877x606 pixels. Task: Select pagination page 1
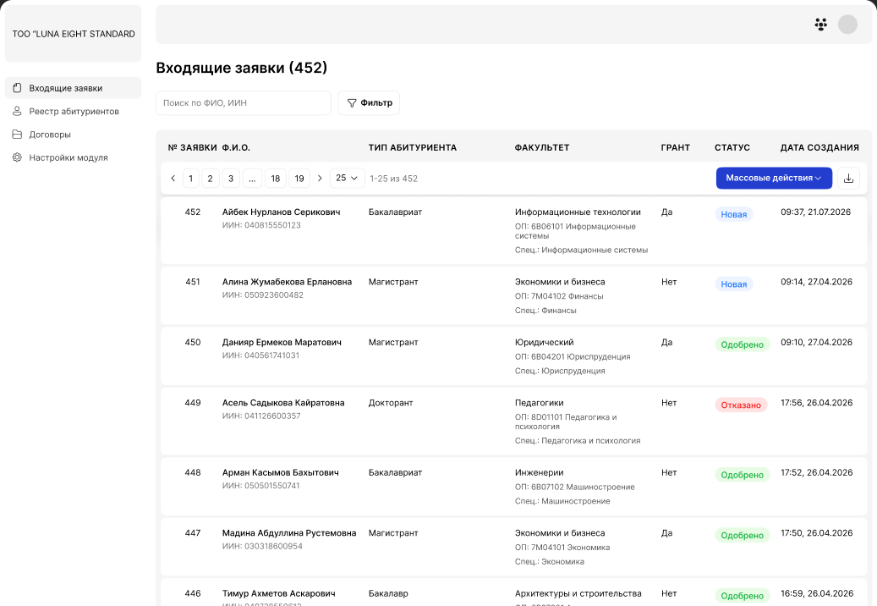click(x=191, y=179)
